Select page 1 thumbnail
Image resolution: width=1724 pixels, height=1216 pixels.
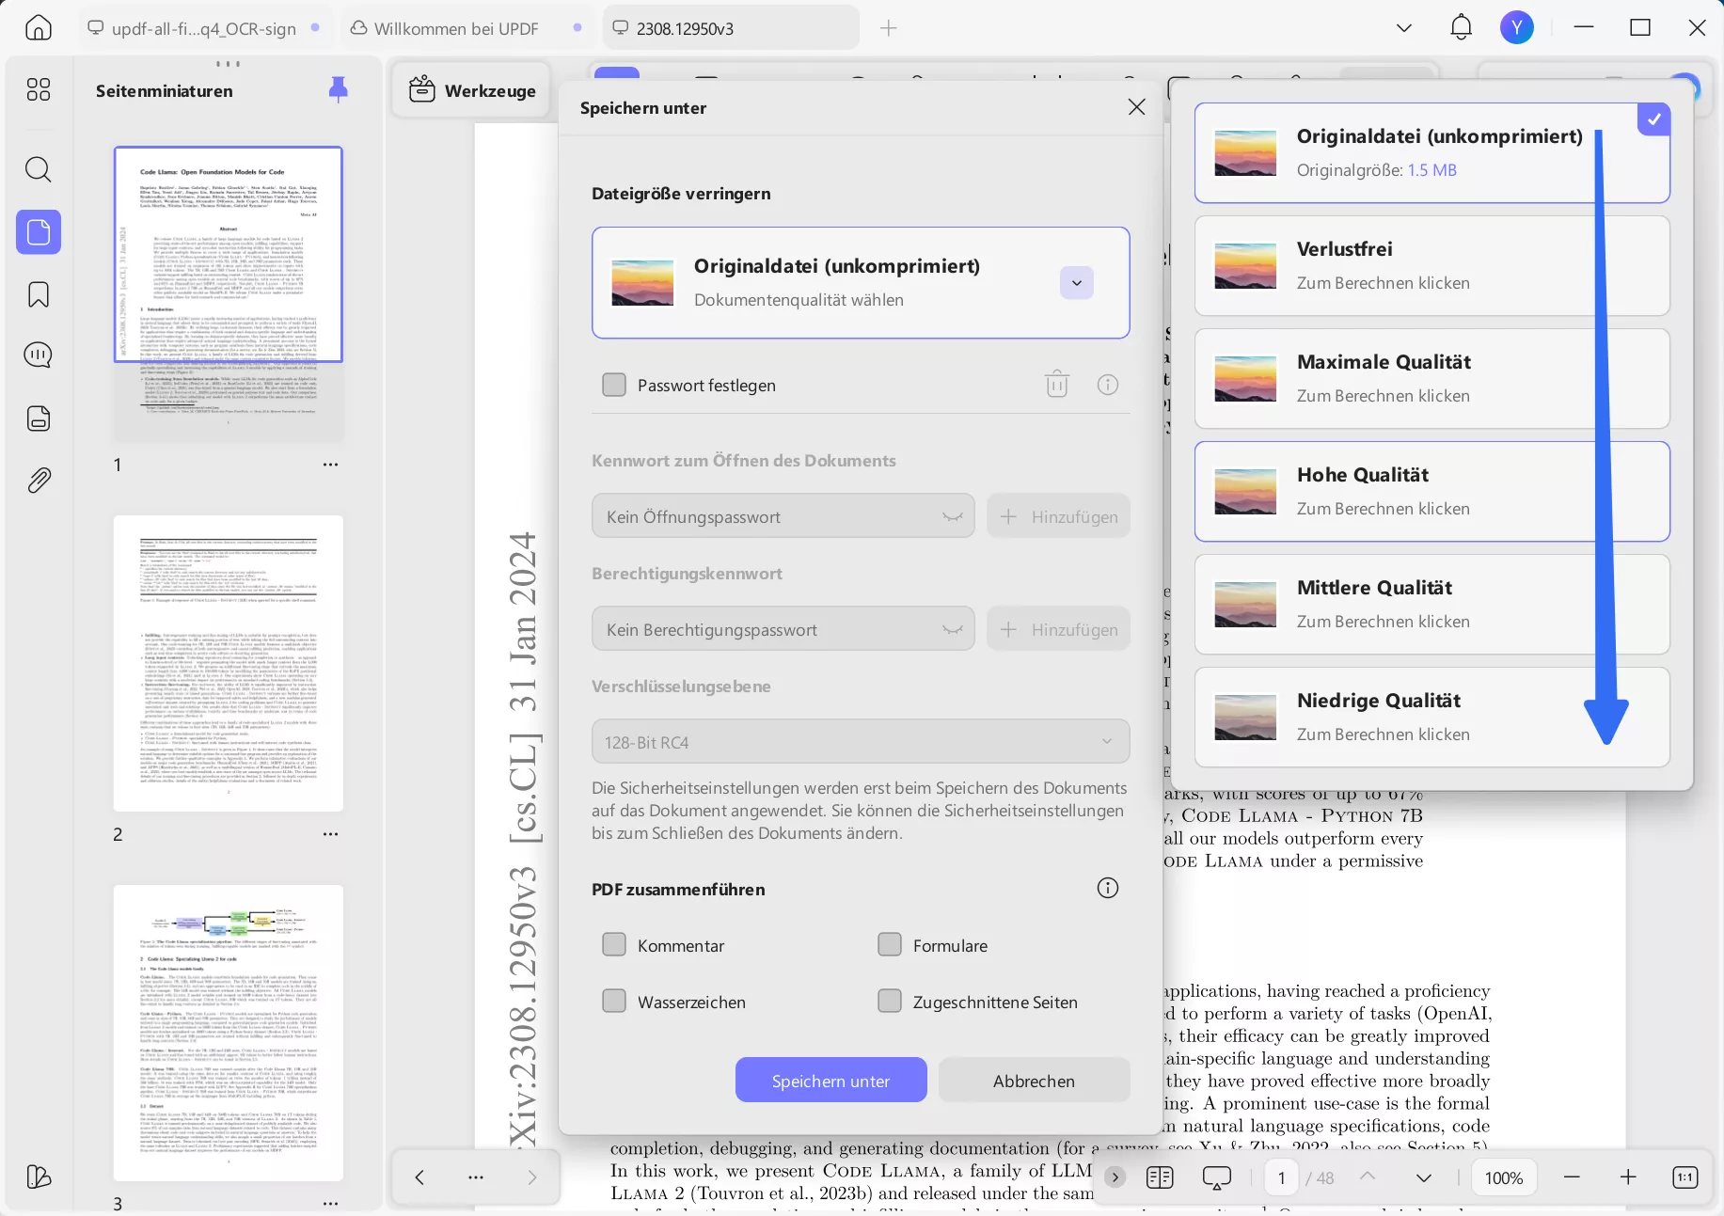click(229, 293)
